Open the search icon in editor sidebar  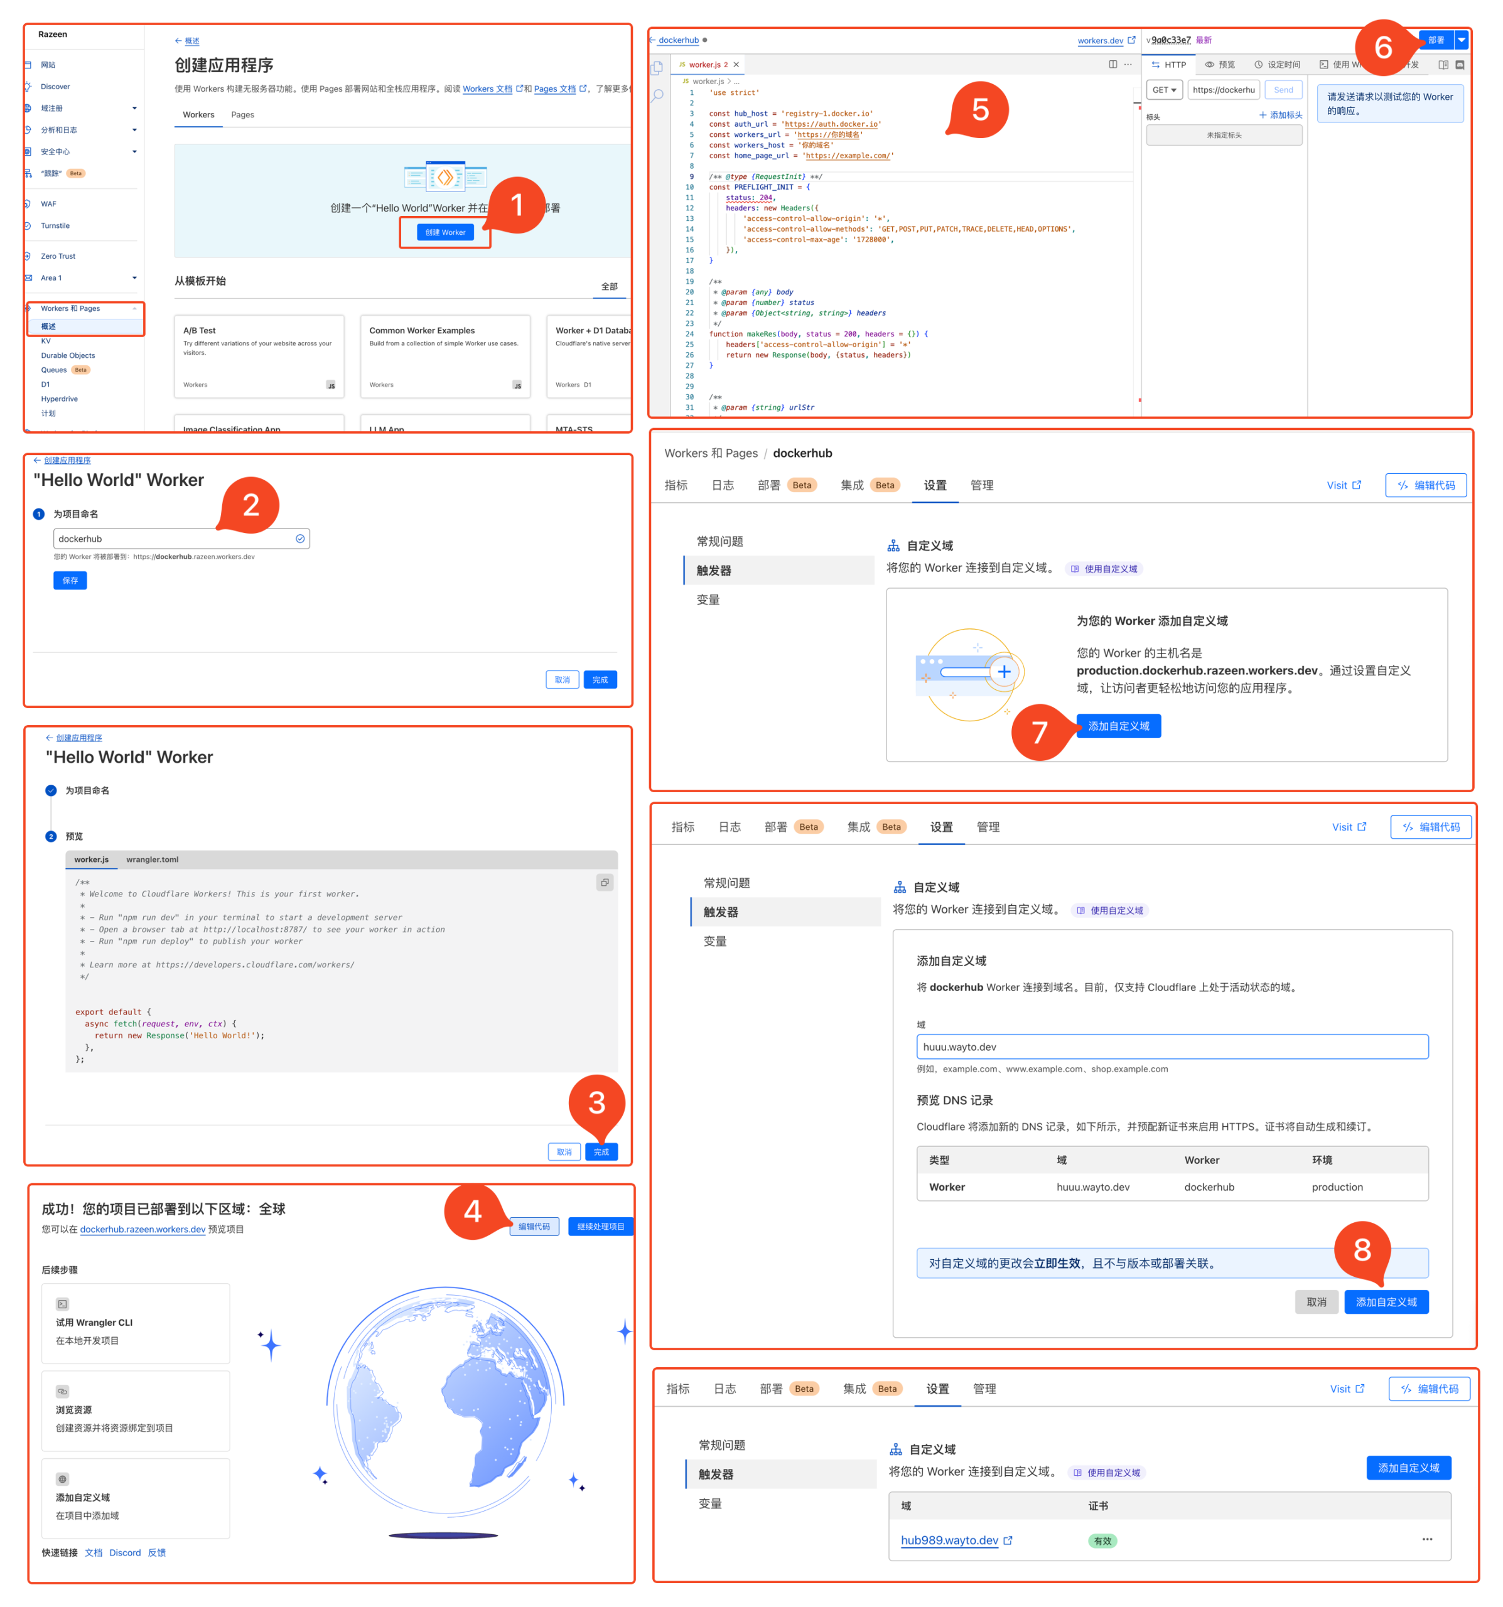(657, 95)
